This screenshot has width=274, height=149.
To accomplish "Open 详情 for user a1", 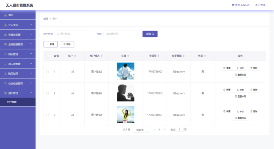I will pos(227,111).
